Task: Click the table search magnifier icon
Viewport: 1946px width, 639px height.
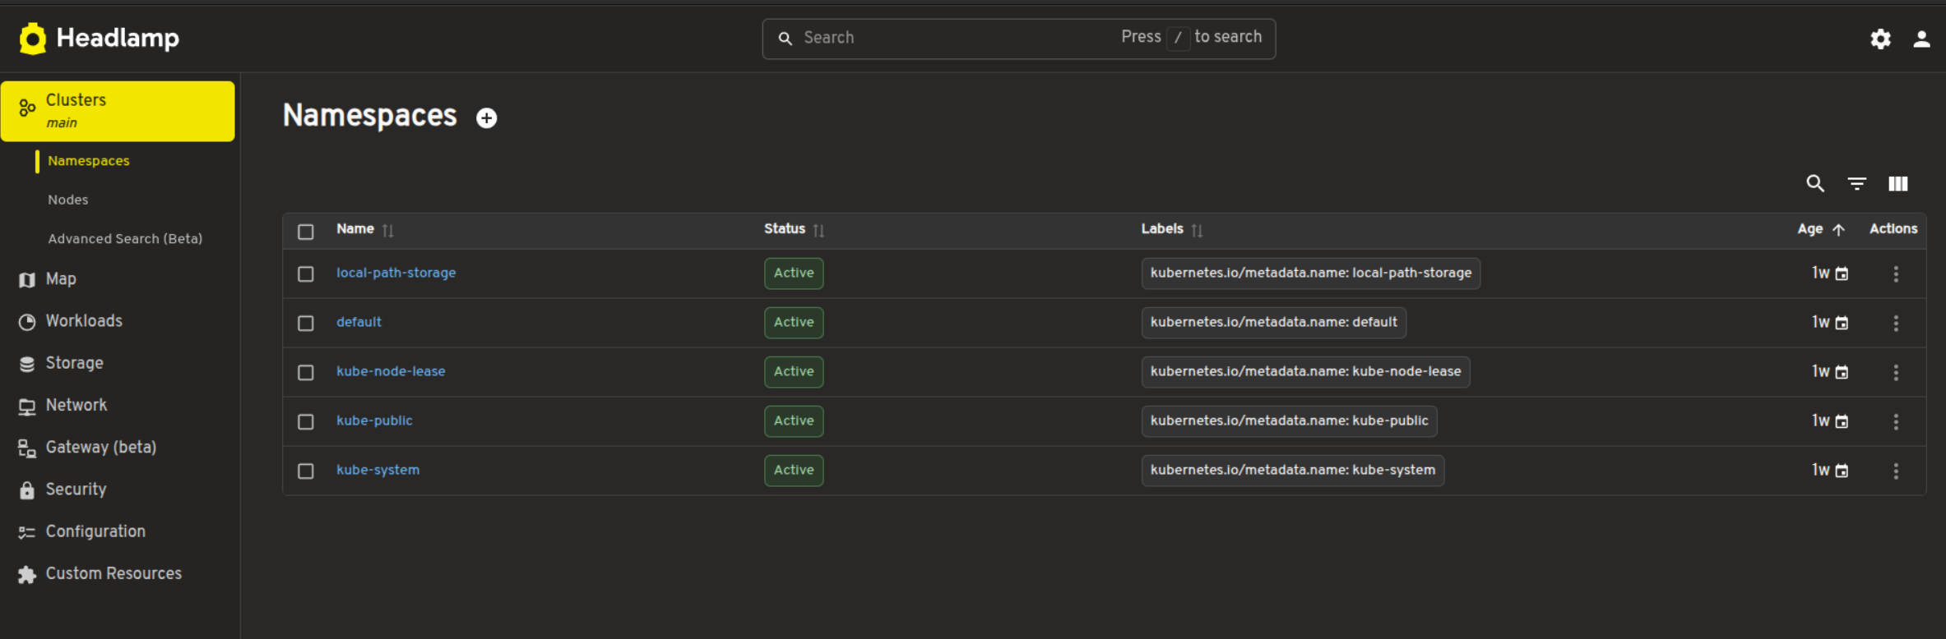Action: 1815,184
